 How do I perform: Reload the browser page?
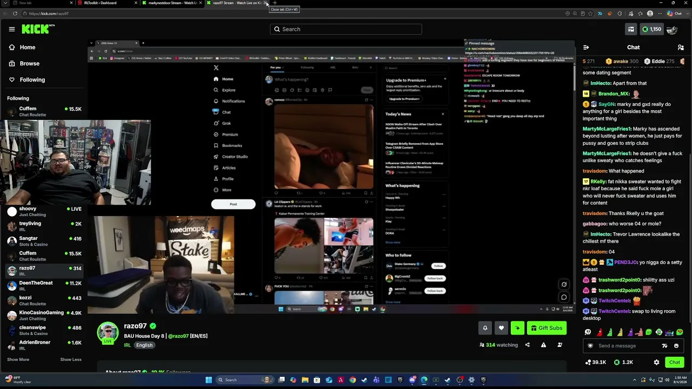(15, 14)
